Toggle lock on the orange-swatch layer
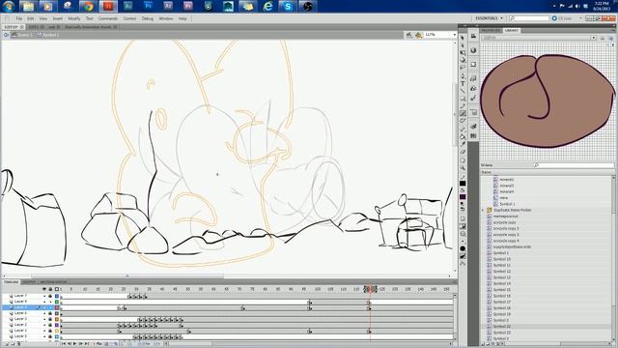The height and width of the screenshot is (348, 618). [x=50, y=319]
